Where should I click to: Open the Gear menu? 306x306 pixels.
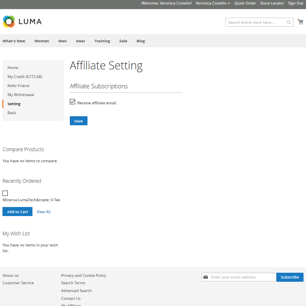point(81,41)
